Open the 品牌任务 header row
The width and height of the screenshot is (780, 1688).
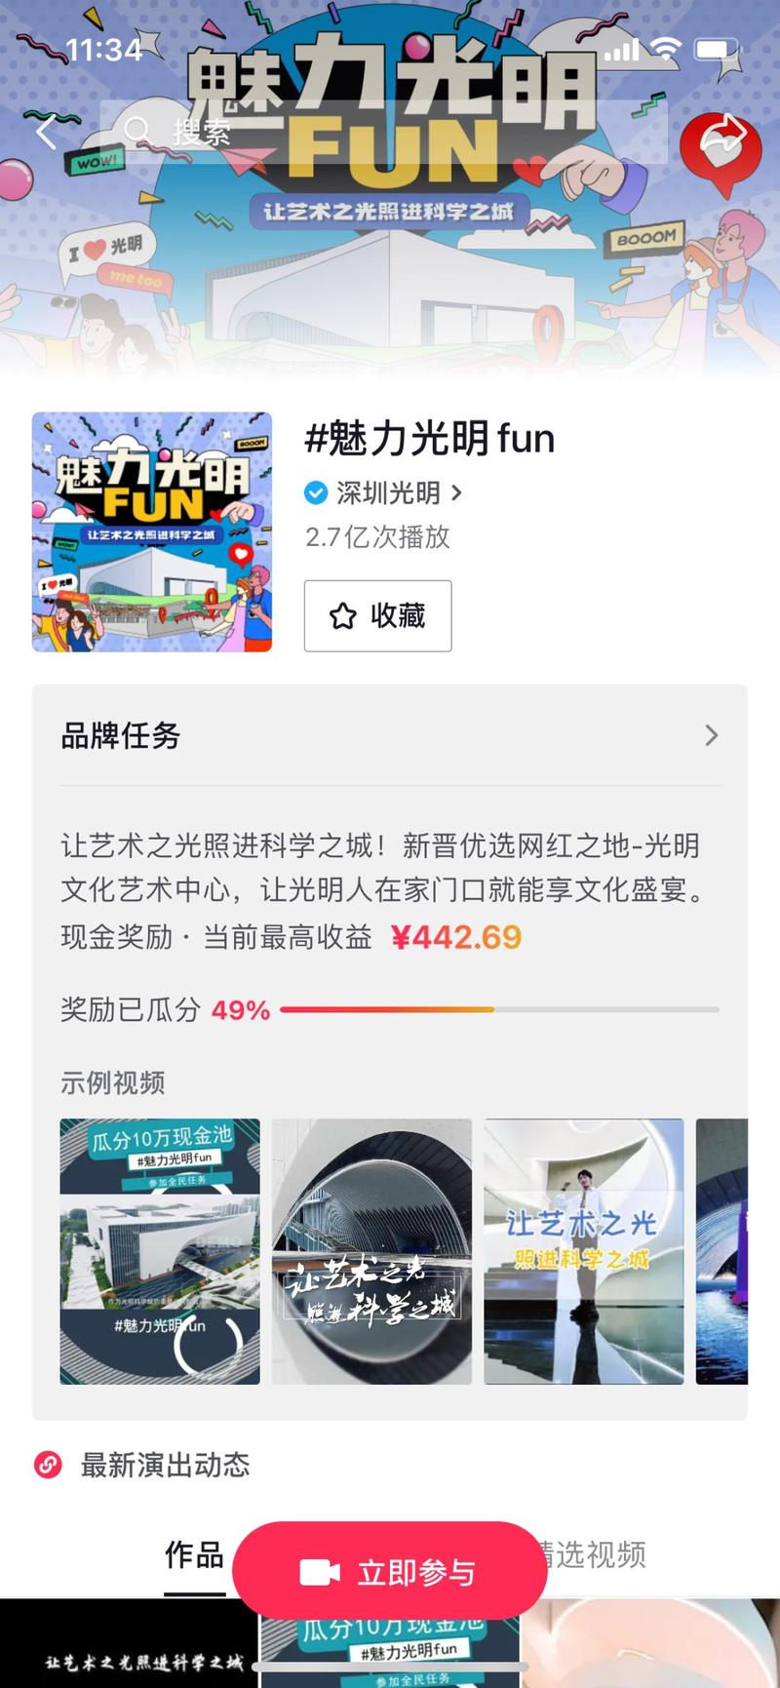390,735
